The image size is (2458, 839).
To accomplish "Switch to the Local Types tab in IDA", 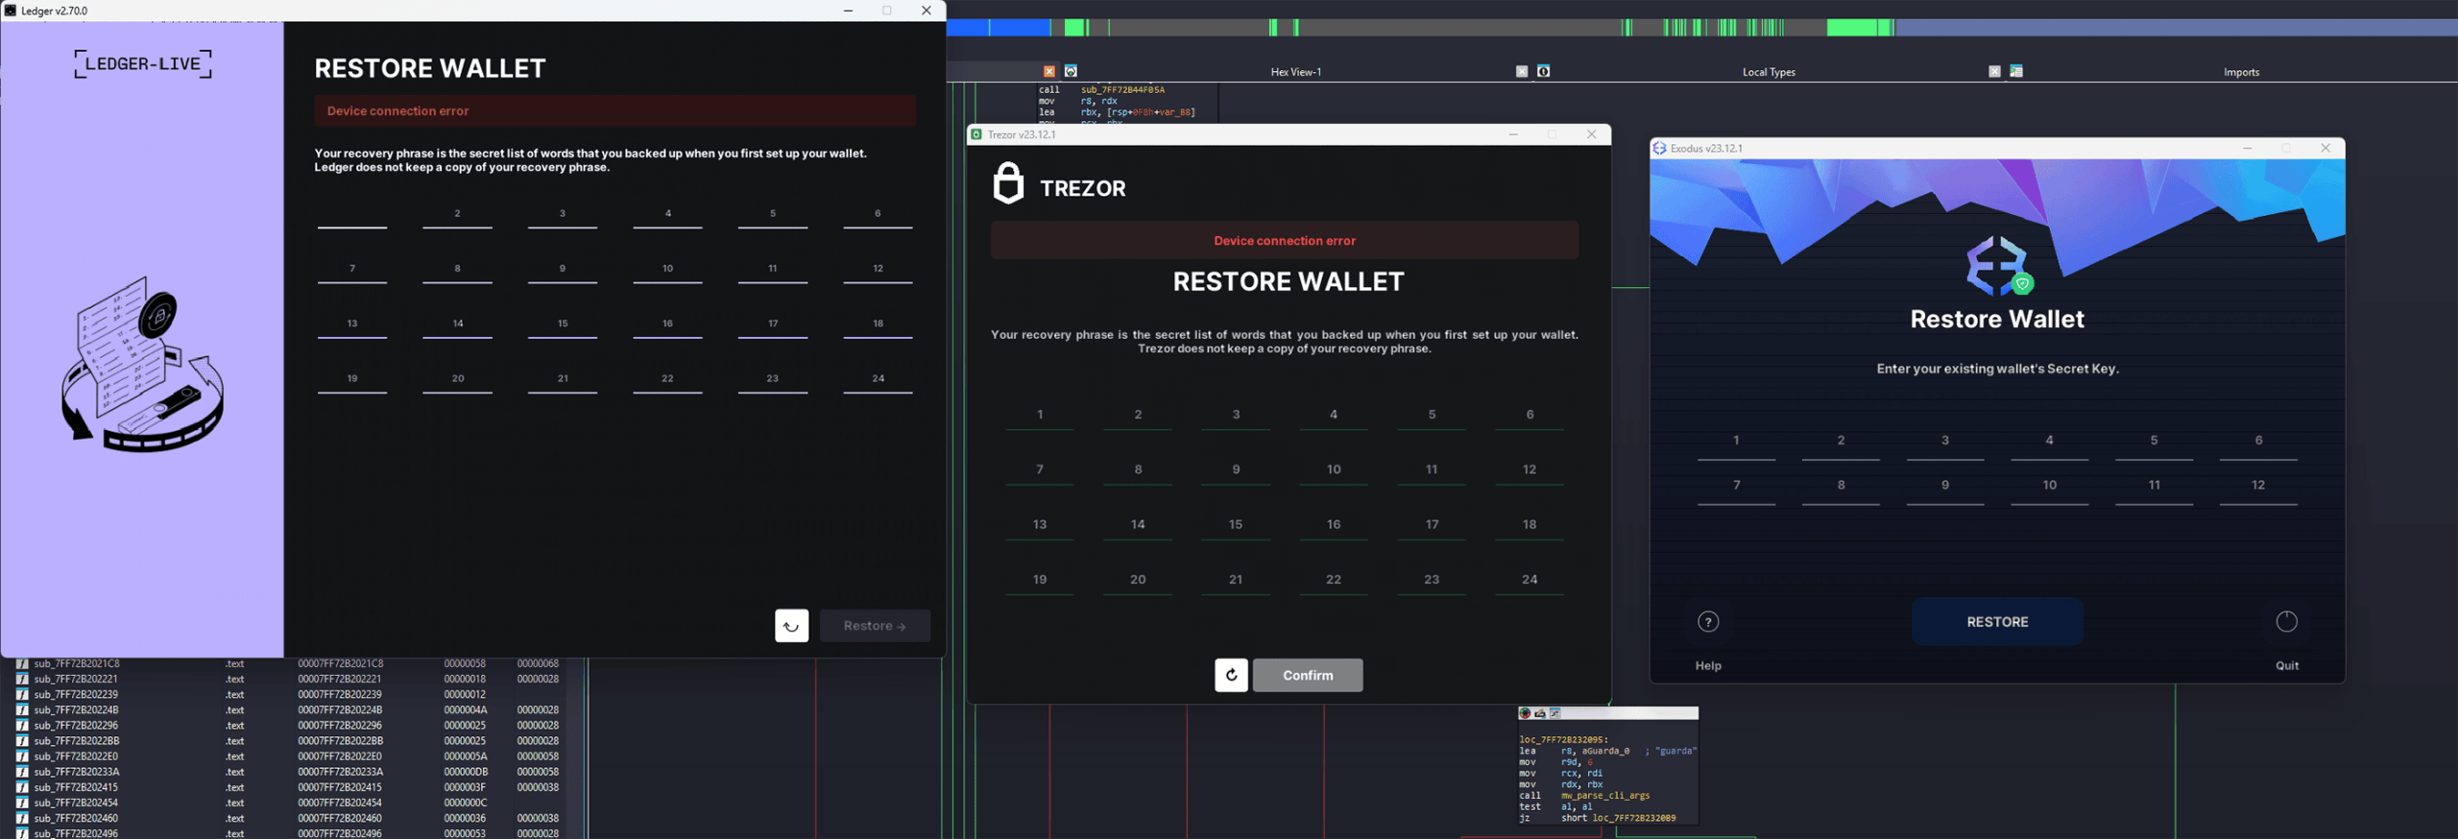I will click(1769, 72).
